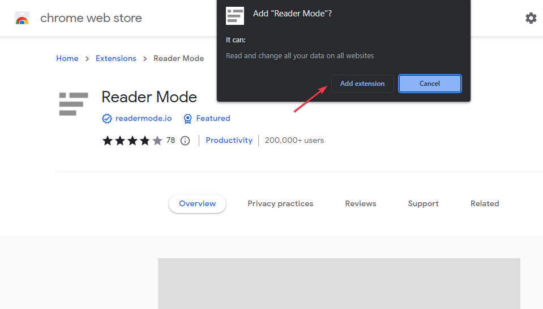The height and width of the screenshot is (309, 543).
Task: Open the Productivity category link
Action: [229, 140]
